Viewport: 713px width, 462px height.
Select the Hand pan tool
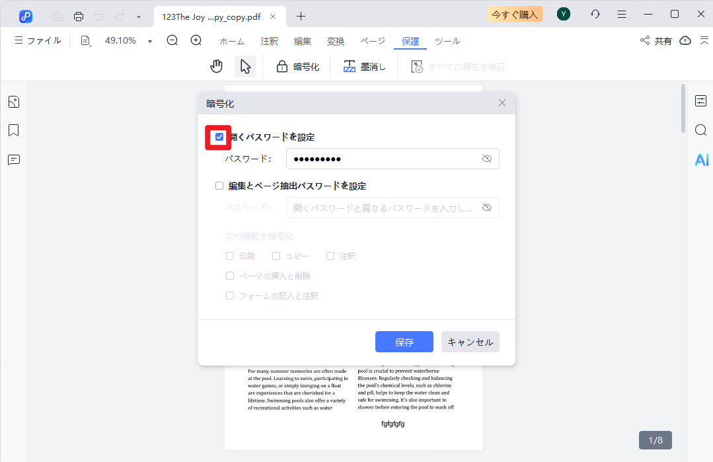pyautogui.click(x=216, y=66)
